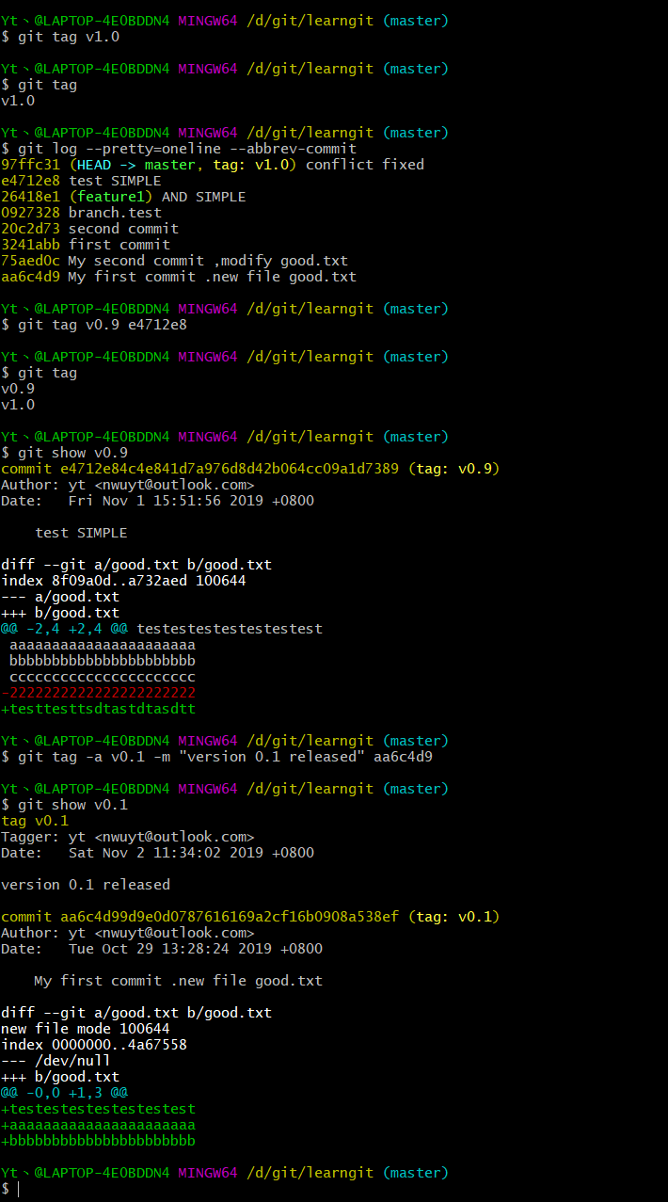Click the last green '+bbbbbbbbbbbbbbbbbbbbbb' diff line
This screenshot has height=1202, width=668.
[x=98, y=1141]
